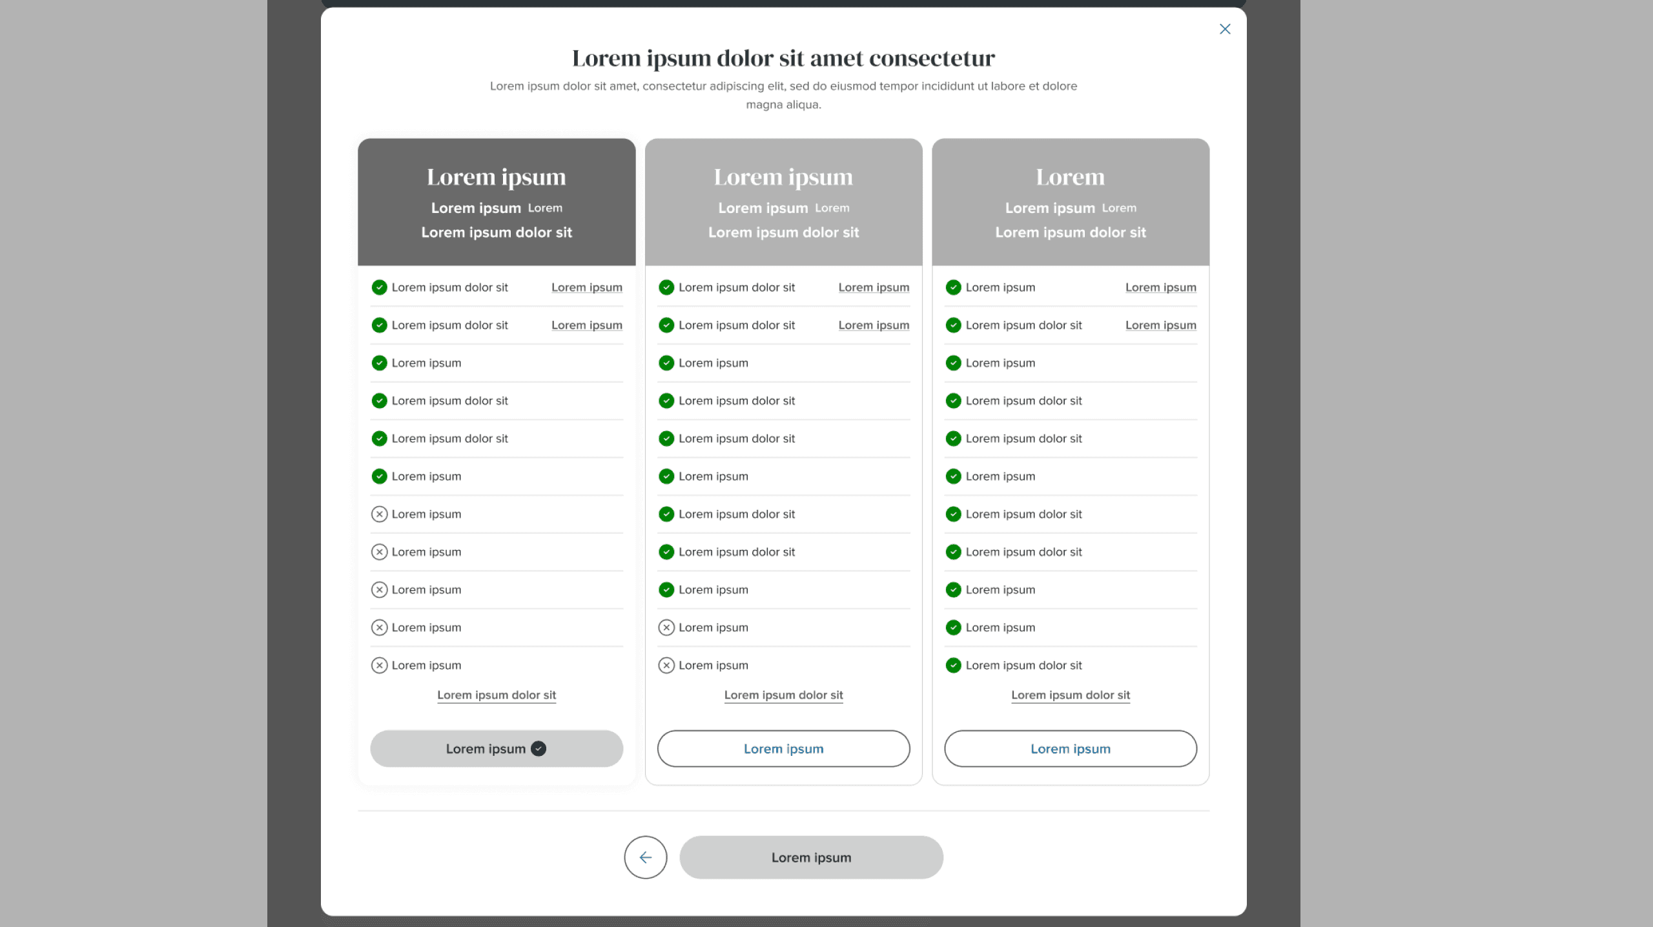Click the last crossed-out icon in the middle plan
The image size is (1653, 927).
point(666,665)
